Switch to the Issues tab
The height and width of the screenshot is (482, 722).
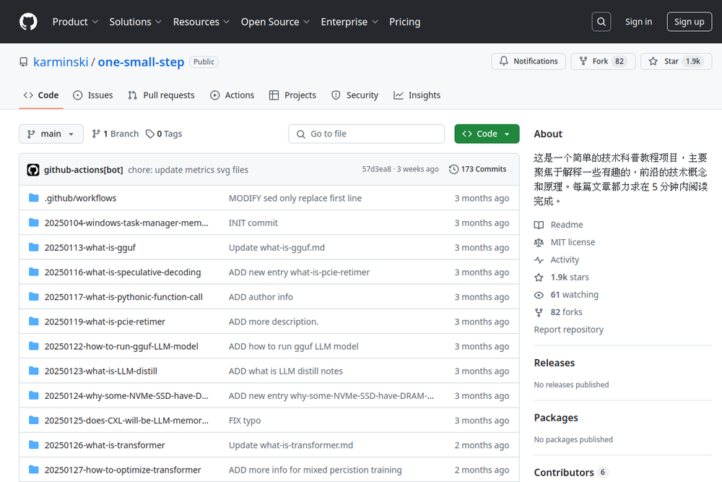(93, 95)
